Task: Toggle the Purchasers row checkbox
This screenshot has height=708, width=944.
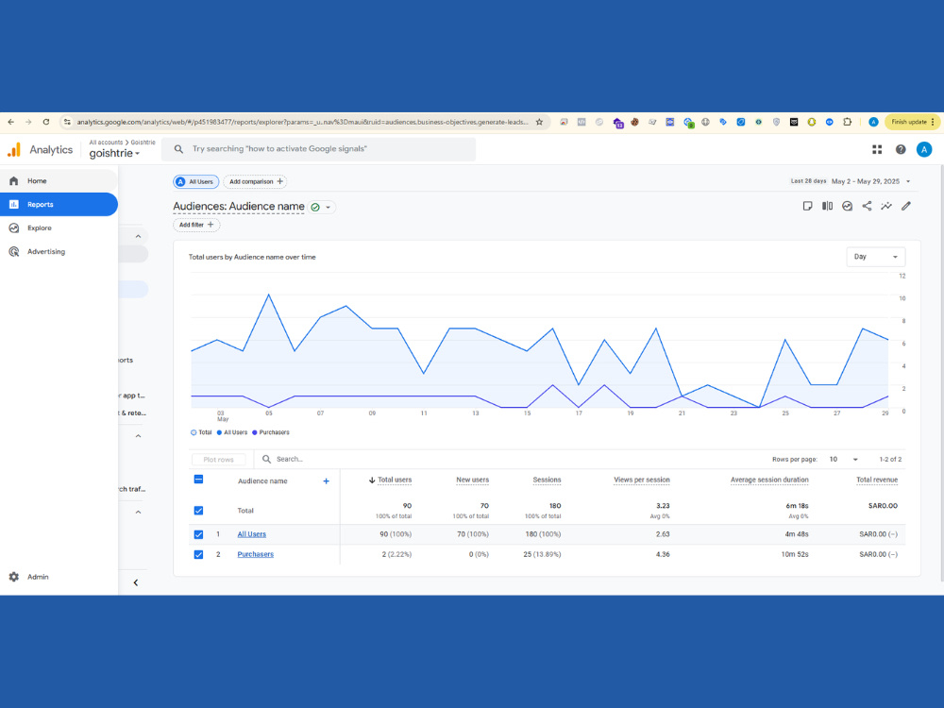Action: 198,554
